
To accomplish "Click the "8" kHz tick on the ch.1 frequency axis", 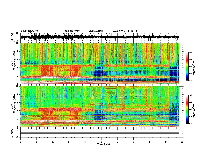I will [18, 51].
